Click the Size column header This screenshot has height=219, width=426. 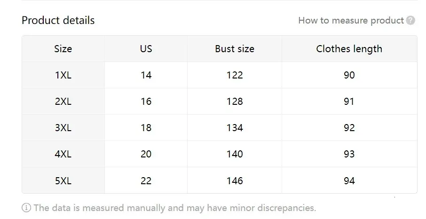pos(63,49)
